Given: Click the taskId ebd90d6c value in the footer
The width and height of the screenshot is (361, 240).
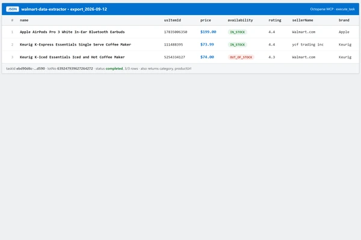Looking at the screenshot, I should click(31, 68).
